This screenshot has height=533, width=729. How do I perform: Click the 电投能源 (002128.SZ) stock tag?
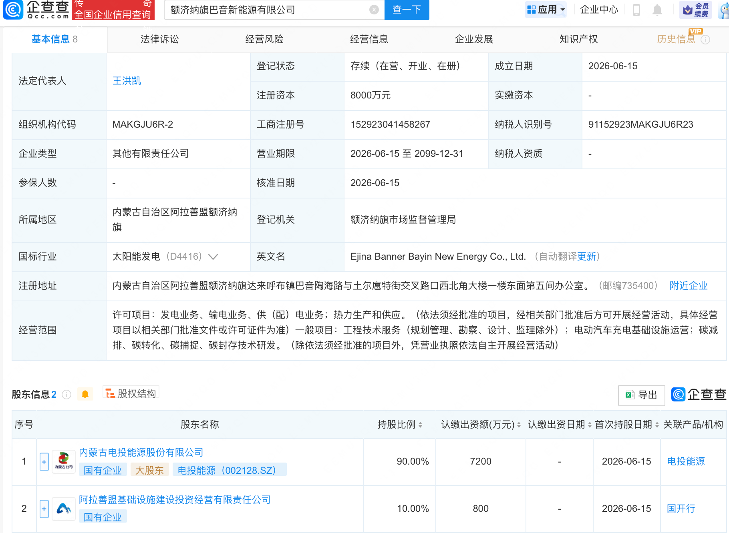click(x=230, y=470)
